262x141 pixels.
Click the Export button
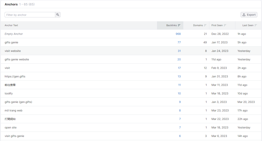[249, 15]
